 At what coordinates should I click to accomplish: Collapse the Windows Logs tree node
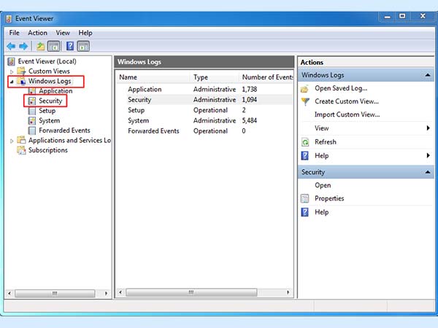click(x=12, y=82)
